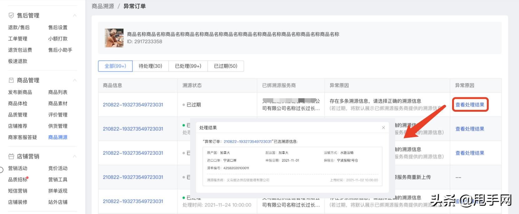Screen dimensions: 519x214
Task: Click the 已绑溯源服务商 column header
Action: pyautogui.click(x=279, y=85)
